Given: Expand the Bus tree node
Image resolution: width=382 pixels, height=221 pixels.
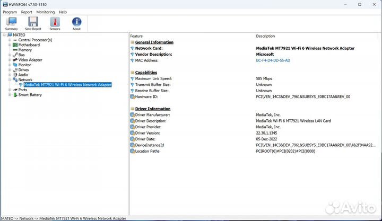Looking at the screenshot, I should [x=10, y=55].
